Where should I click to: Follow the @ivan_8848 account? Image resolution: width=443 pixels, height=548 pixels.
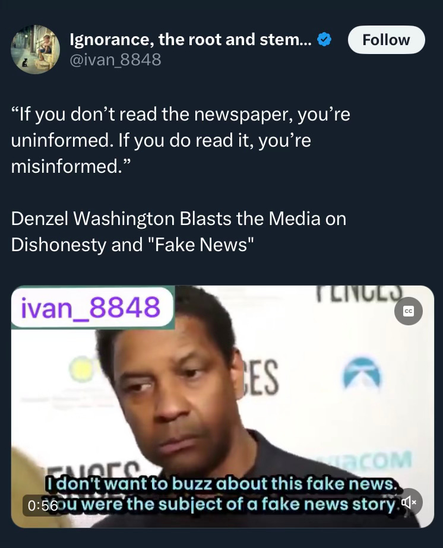click(x=387, y=40)
